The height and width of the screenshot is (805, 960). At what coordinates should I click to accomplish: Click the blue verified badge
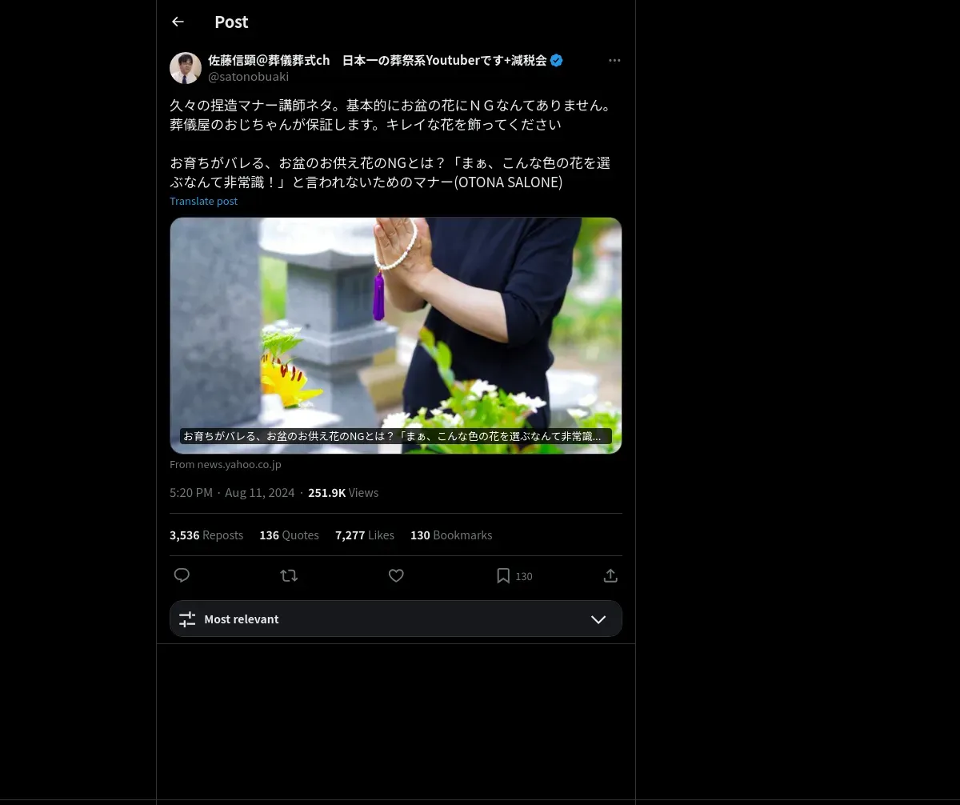coord(556,60)
